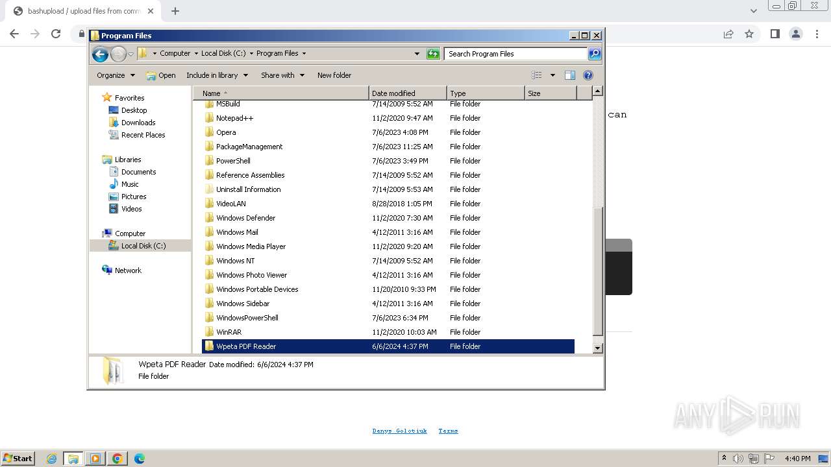Open the Organize menu
Viewport: 831px width, 467px height.
(116, 75)
